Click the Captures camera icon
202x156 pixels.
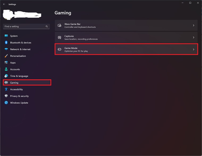click(60, 38)
